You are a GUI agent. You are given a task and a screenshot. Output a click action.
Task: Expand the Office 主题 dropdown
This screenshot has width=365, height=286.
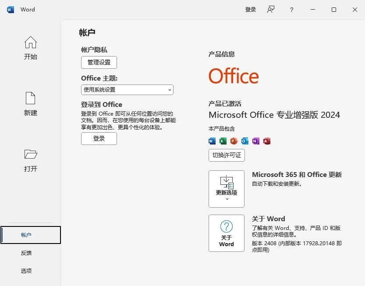[x=127, y=90]
